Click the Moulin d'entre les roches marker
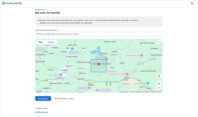This screenshot has width=198, height=117. [x=127, y=74]
